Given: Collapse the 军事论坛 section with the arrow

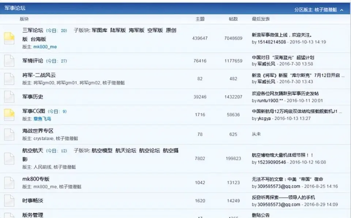Looking at the screenshot, I should pos(342,10).
